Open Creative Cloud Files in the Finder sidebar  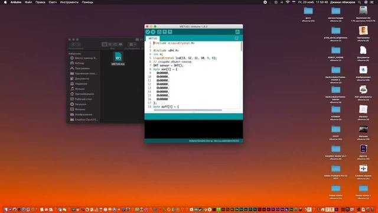click(84, 120)
